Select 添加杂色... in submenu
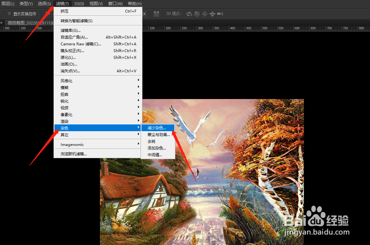The width and height of the screenshot is (370, 245). pos(158,148)
